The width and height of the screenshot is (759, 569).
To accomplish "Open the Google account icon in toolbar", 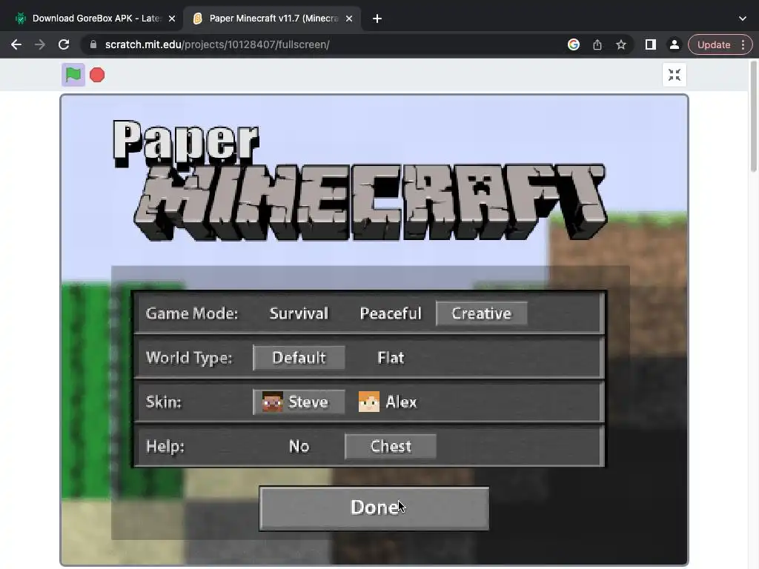I will (x=574, y=44).
